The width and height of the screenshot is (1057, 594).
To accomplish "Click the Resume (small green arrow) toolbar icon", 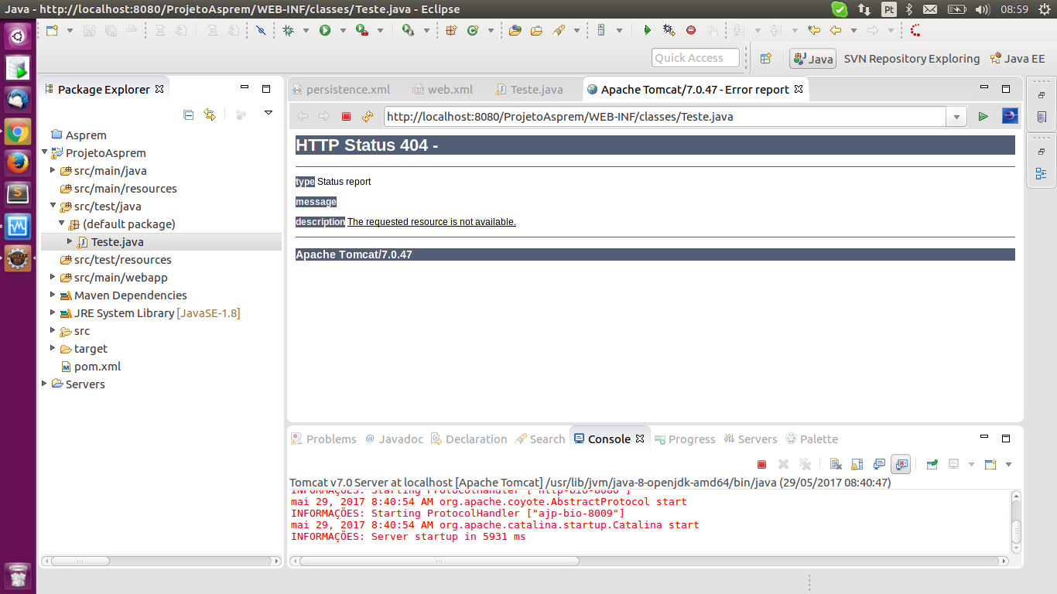I will click(648, 30).
